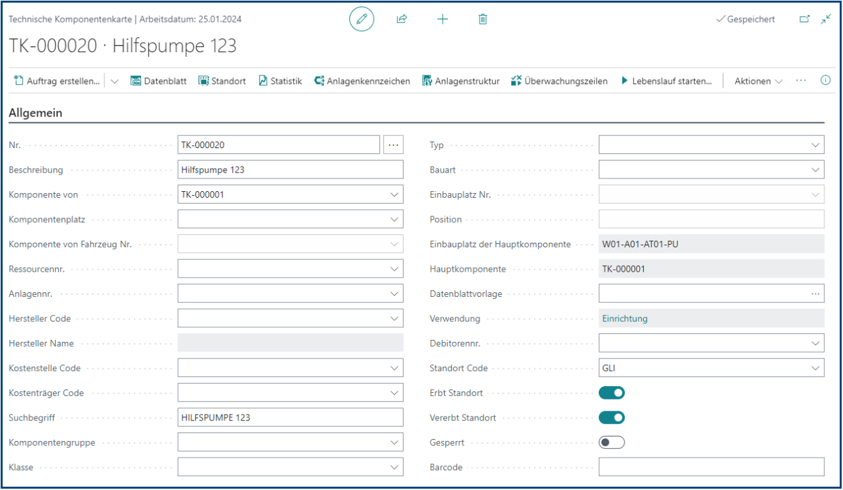Click the collapse page arrows icon
This screenshot has height=490, width=843.
(x=826, y=19)
